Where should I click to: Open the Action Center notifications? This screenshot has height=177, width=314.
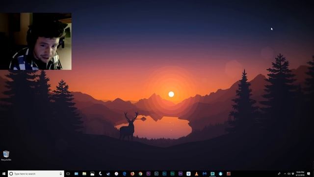[309, 174]
